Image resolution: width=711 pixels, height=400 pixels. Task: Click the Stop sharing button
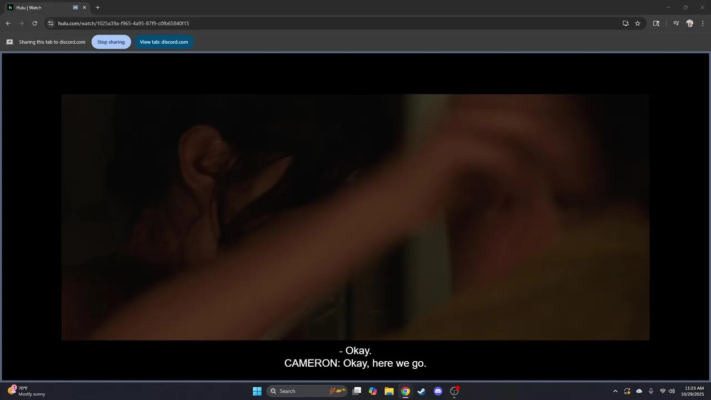pos(111,42)
